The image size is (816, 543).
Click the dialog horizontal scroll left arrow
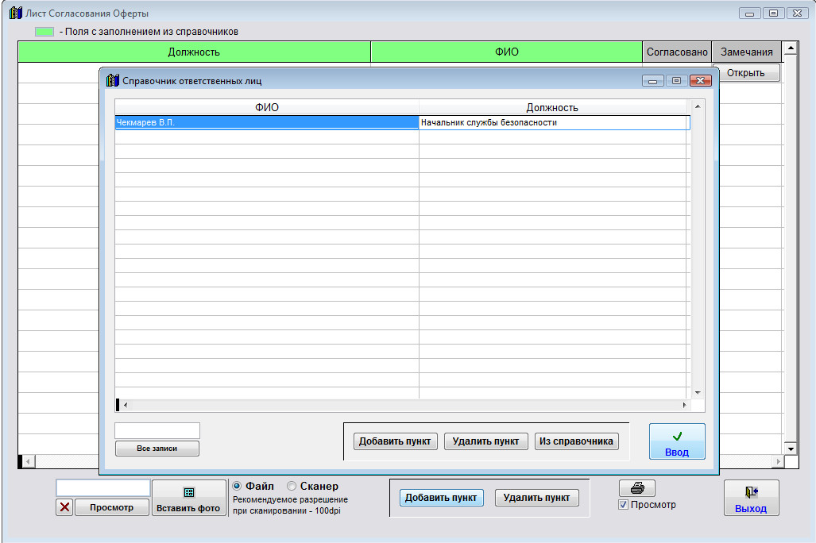(125, 405)
